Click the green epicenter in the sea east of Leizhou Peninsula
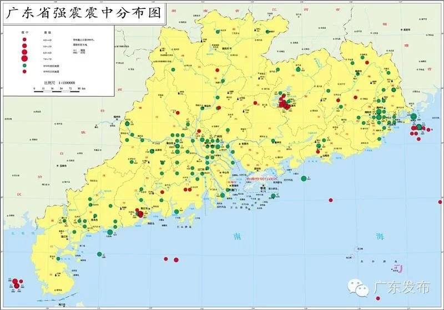Viewport: 444px width, 310px height. point(99,254)
